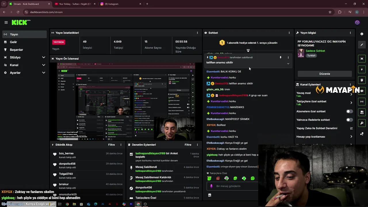
Task: Go to Başarılar in the sidebar
Action: tap(24, 50)
